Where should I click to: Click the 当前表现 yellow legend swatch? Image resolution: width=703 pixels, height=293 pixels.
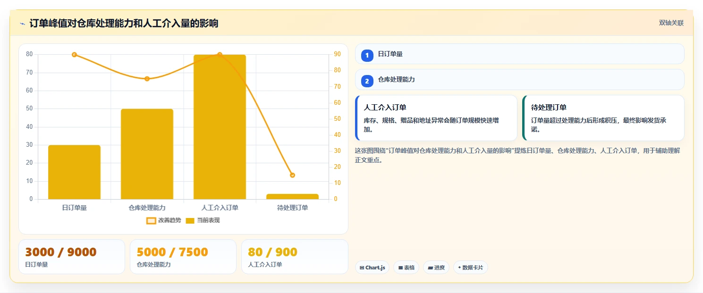[x=190, y=221]
